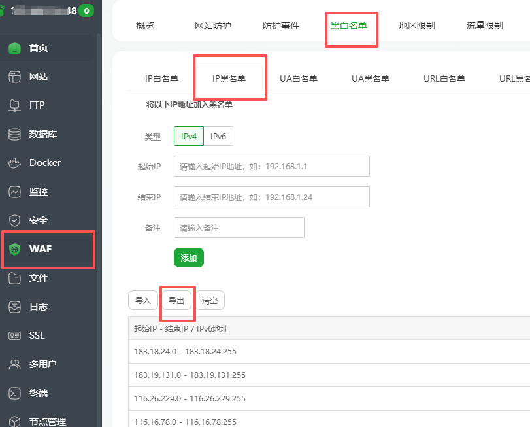Click the FTP folder icon
This screenshot has height=427, width=530.
pos(14,105)
